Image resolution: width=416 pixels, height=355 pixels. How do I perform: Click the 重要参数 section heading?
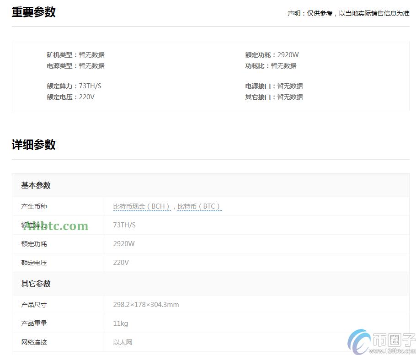click(x=34, y=12)
